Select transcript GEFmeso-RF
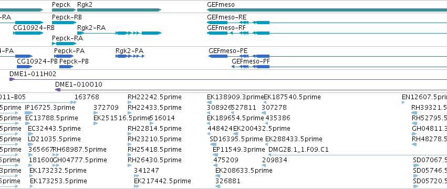Screen dimensions: 447x189 (x=226, y=28)
